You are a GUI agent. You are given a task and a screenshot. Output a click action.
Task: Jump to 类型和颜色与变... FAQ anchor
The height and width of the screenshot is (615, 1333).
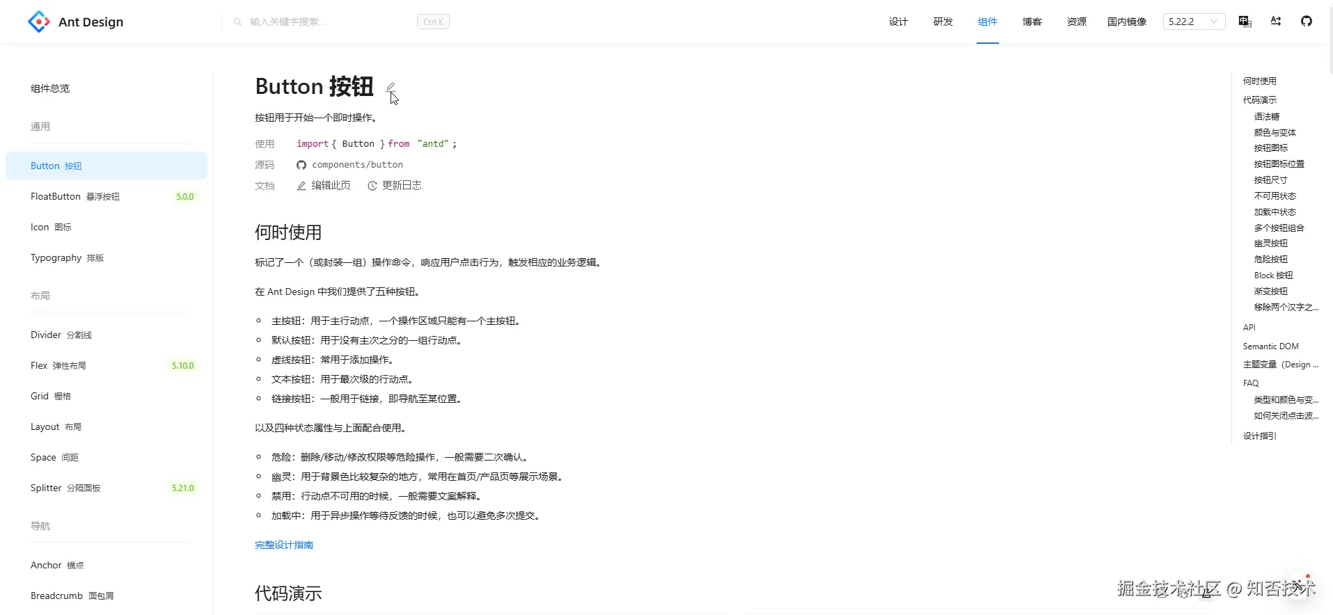[1286, 400]
